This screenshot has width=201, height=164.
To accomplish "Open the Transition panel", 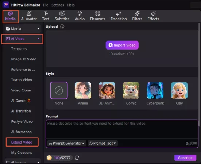I will coord(119,16).
